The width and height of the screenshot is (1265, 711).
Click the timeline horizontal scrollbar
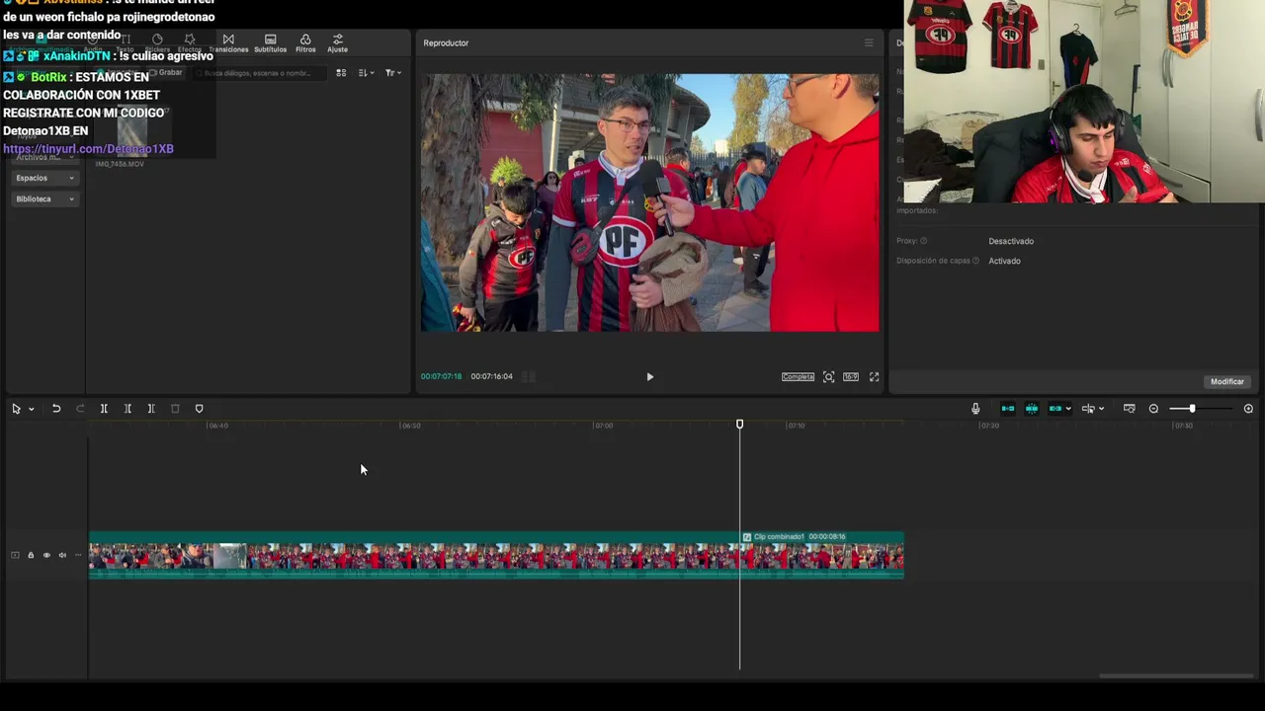[x=1175, y=676]
